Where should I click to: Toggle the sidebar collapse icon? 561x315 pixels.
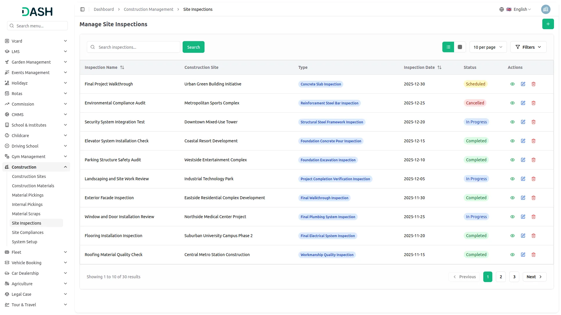(82, 9)
